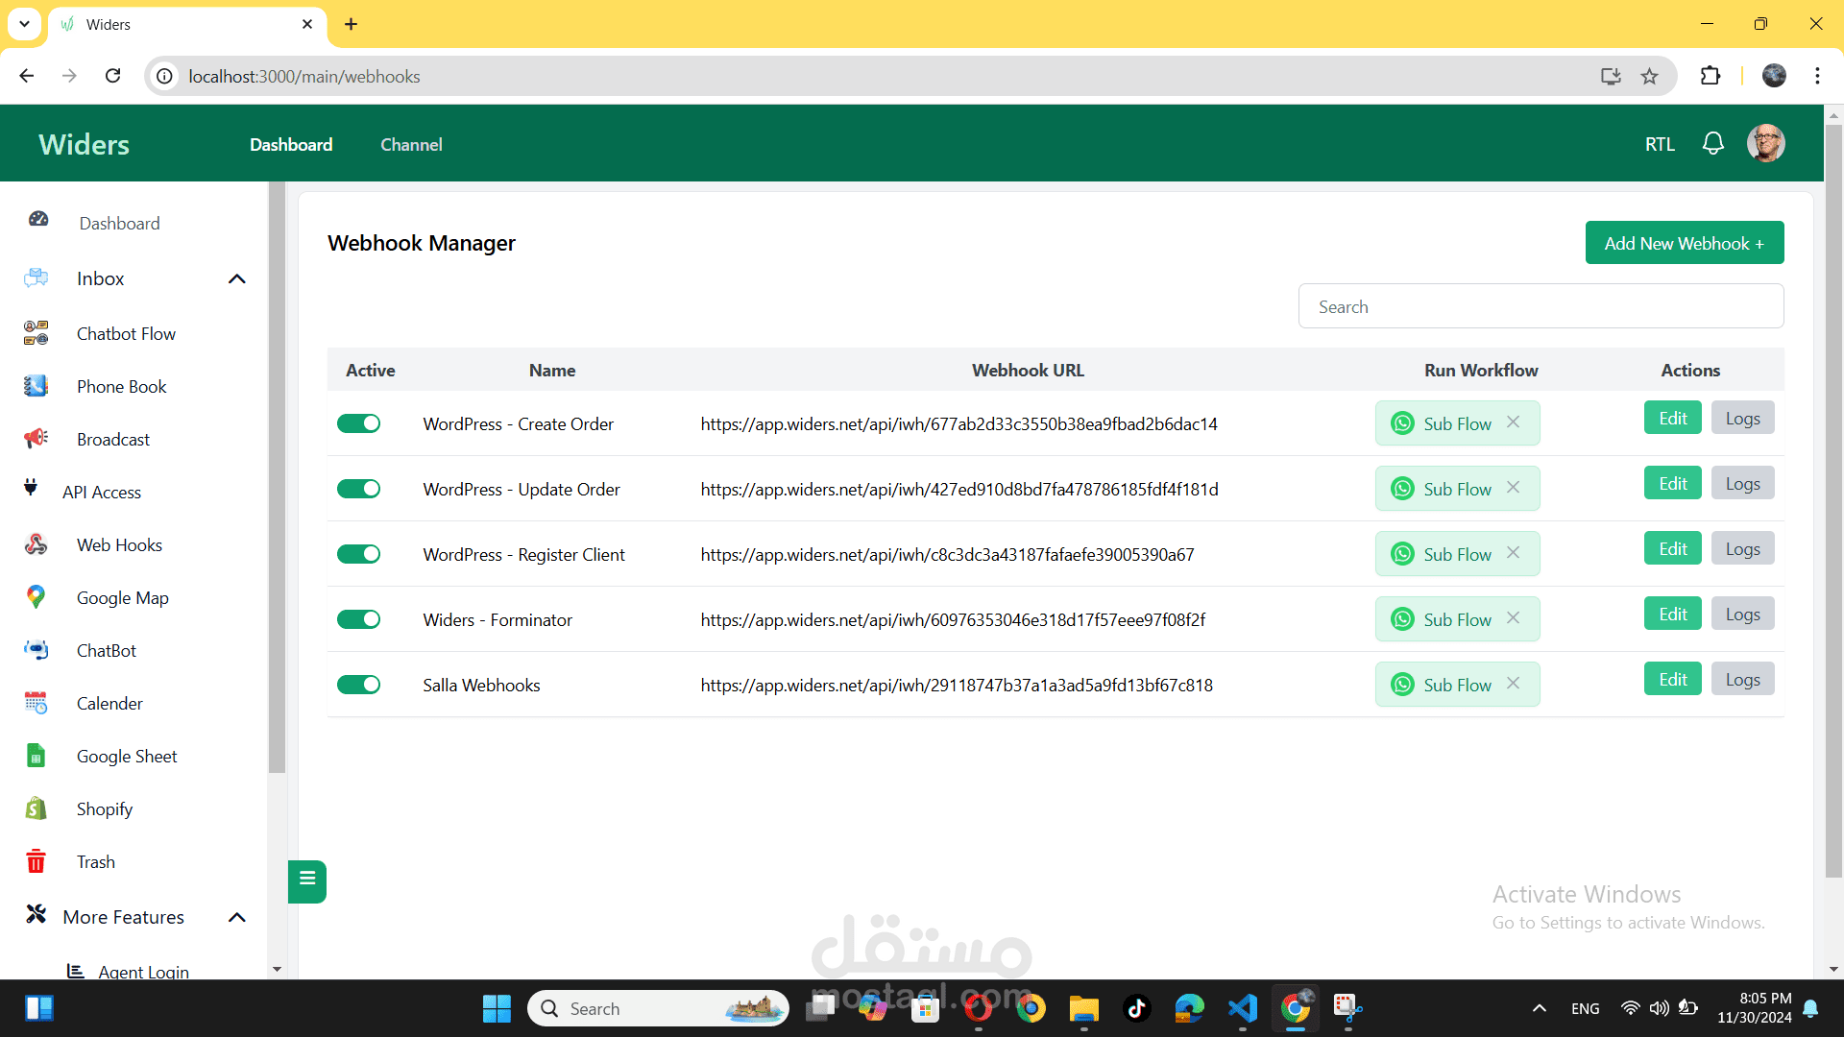Click the Broadcast megaphone icon
The height and width of the screenshot is (1037, 1844).
[x=36, y=439]
